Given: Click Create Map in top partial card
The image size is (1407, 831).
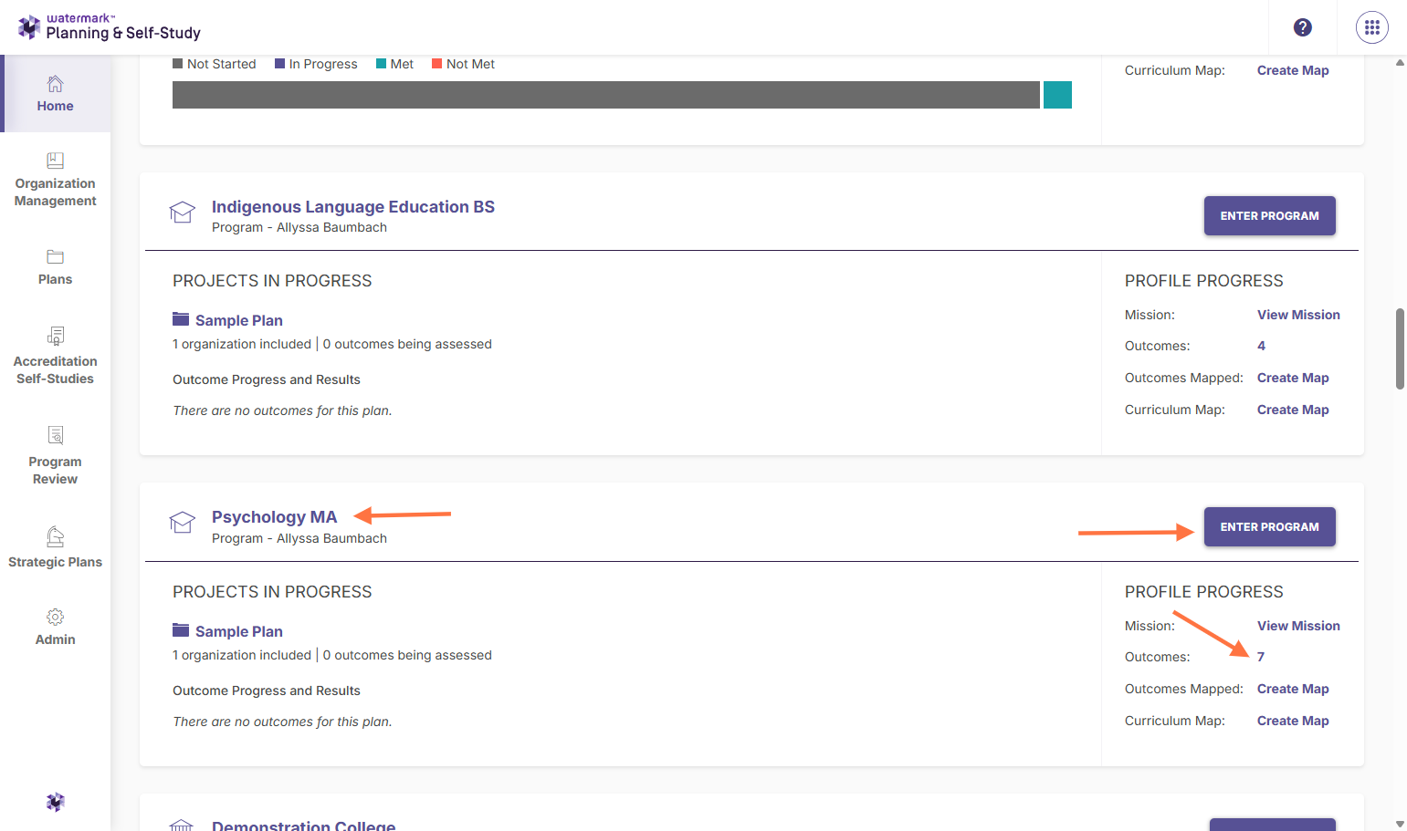Looking at the screenshot, I should 1293,70.
